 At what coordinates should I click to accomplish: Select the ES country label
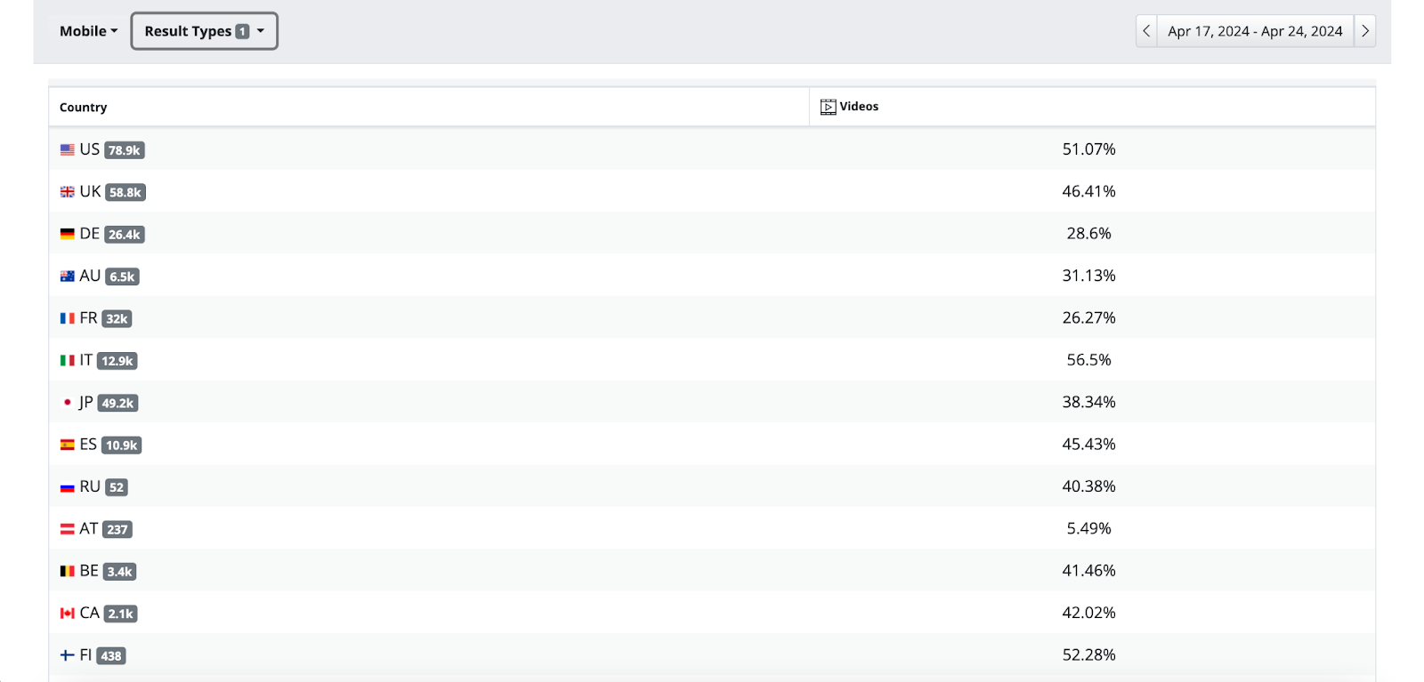tap(89, 444)
